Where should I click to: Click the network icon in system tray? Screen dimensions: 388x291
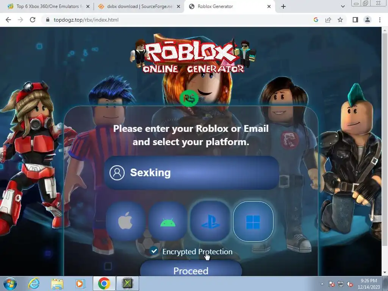341,284
